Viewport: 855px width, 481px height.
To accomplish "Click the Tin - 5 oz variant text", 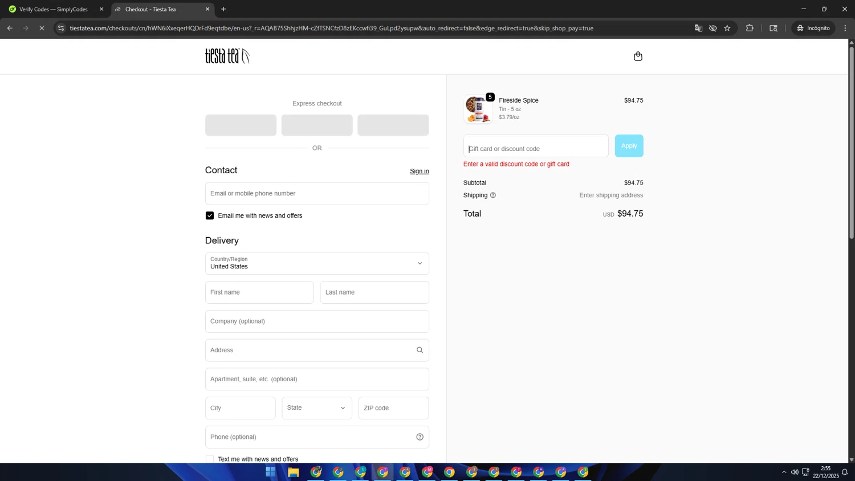I will tap(510, 109).
